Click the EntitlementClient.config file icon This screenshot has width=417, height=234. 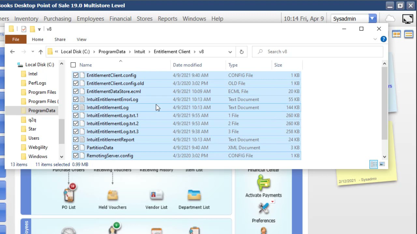(82, 75)
